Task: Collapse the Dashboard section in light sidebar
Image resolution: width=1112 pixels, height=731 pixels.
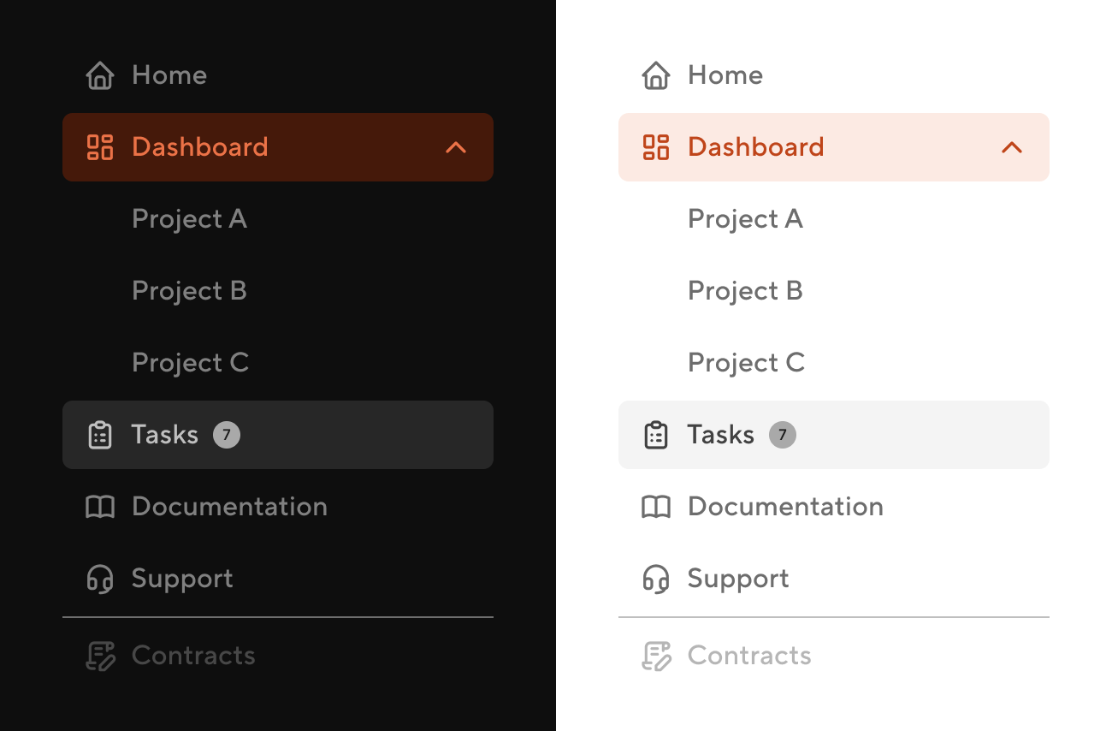Action: [1013, 147]
